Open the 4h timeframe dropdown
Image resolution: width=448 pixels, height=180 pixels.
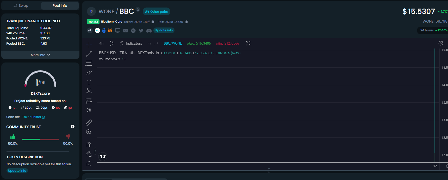pyautogui.click(x=101, y=43)
